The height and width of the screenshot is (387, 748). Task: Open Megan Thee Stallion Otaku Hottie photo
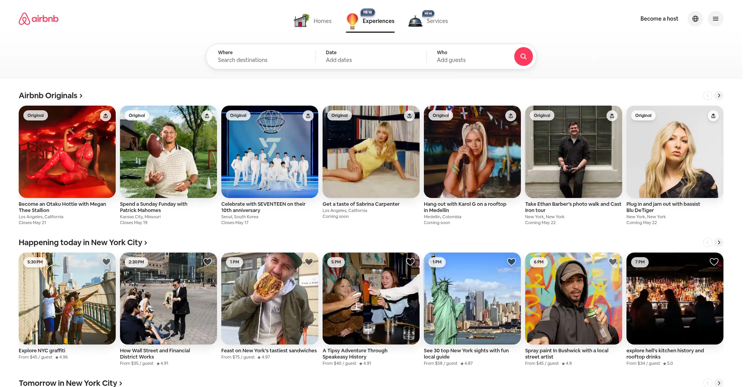coord(67,152)
